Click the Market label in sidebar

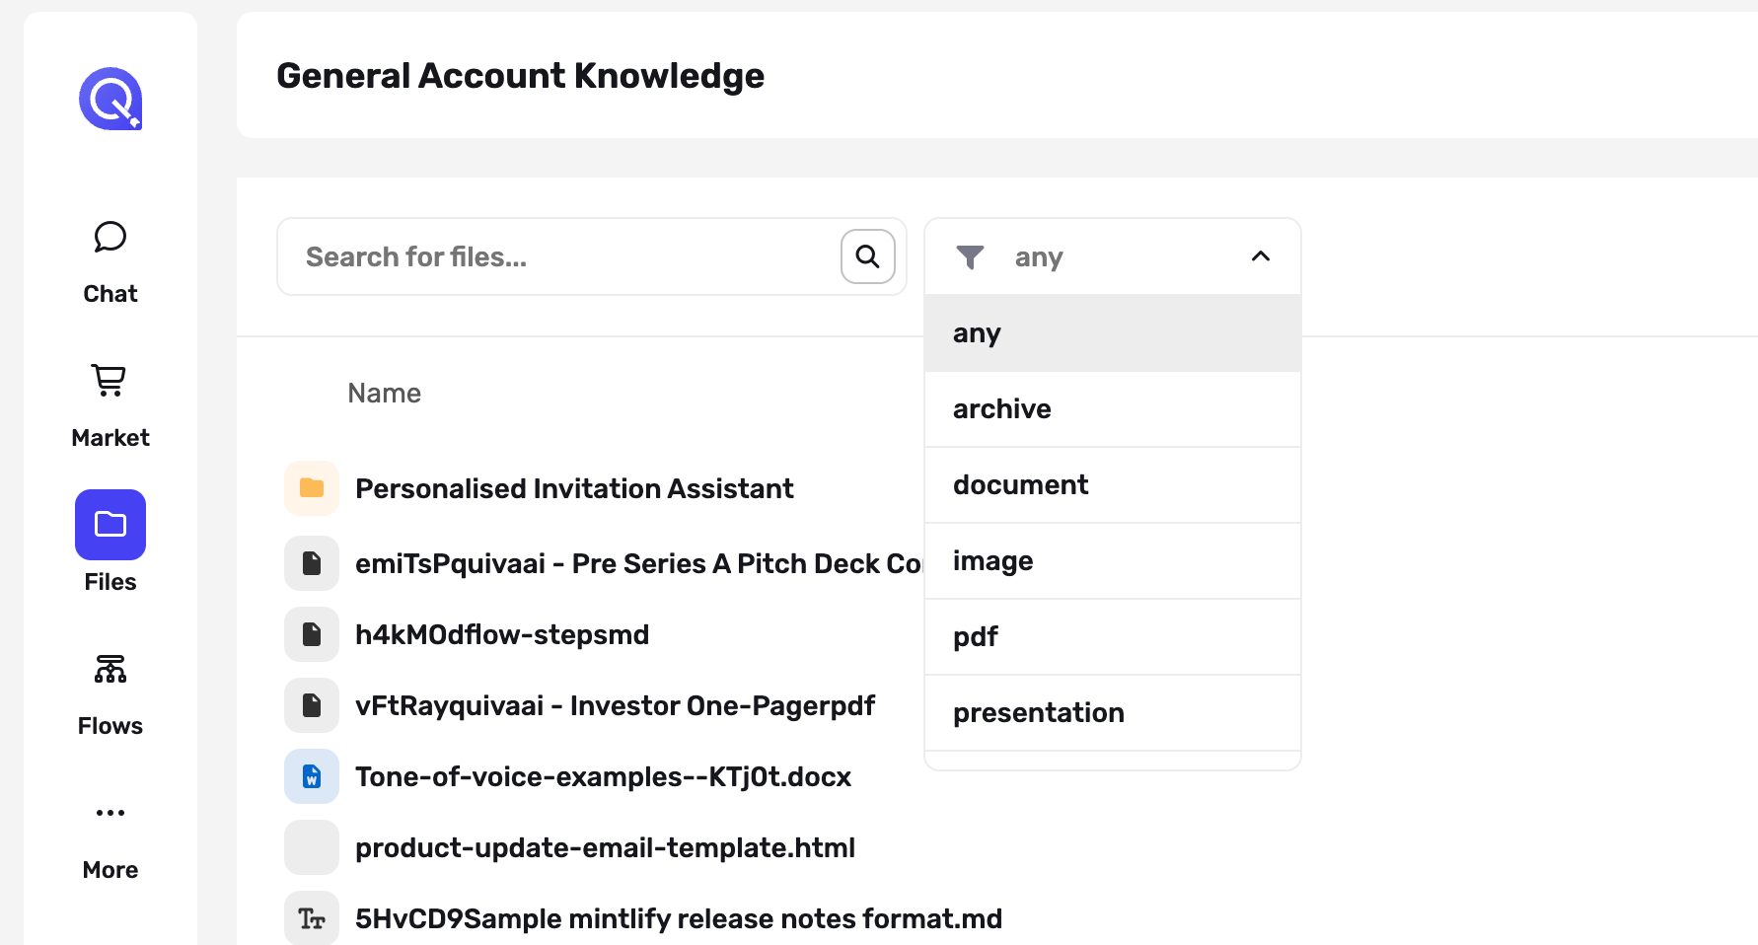click(110, 438)
